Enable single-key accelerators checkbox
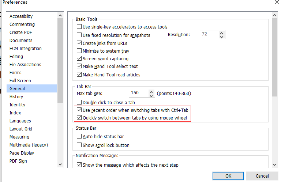281x182 pixels. tap(79, 27)
